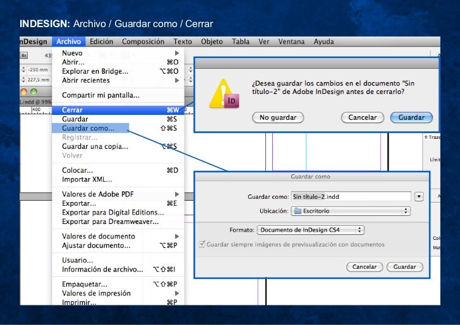Click stepper beside 227,5 mm field
The width and height of the screenshot is (460, 325).
pos(23,80)
